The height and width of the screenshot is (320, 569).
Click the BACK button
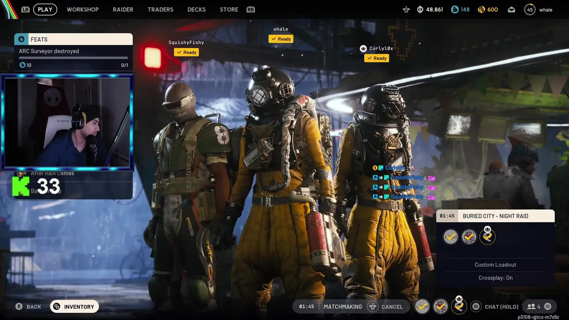tap(28, 307)
